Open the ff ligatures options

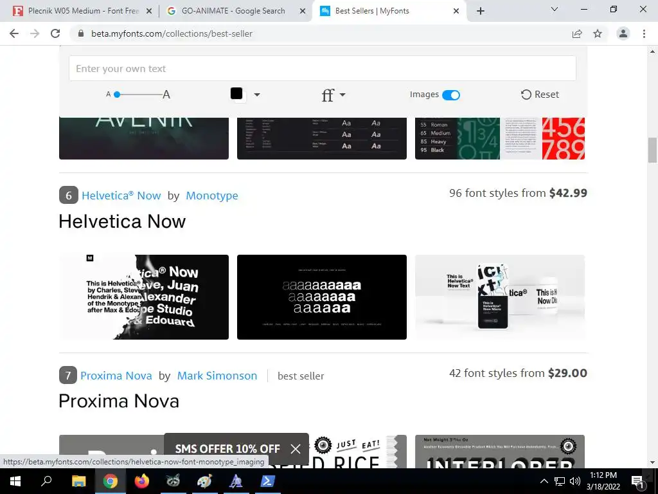click(328, 95)
